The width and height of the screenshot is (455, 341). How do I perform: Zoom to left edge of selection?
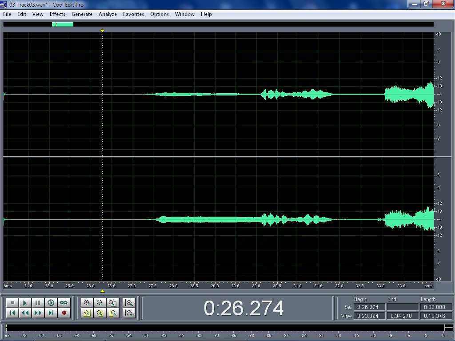click(100, 313)
